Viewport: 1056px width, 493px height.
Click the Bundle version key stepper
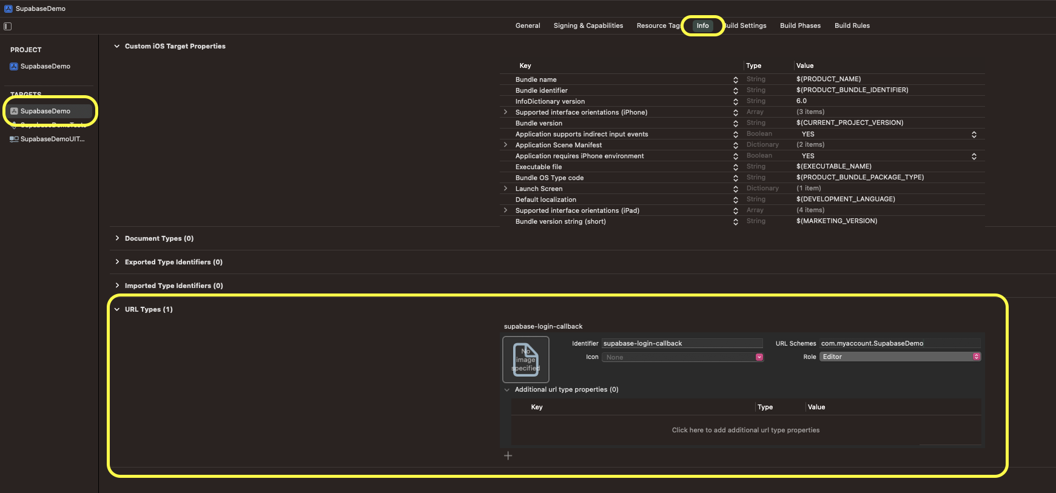point(735,124)
